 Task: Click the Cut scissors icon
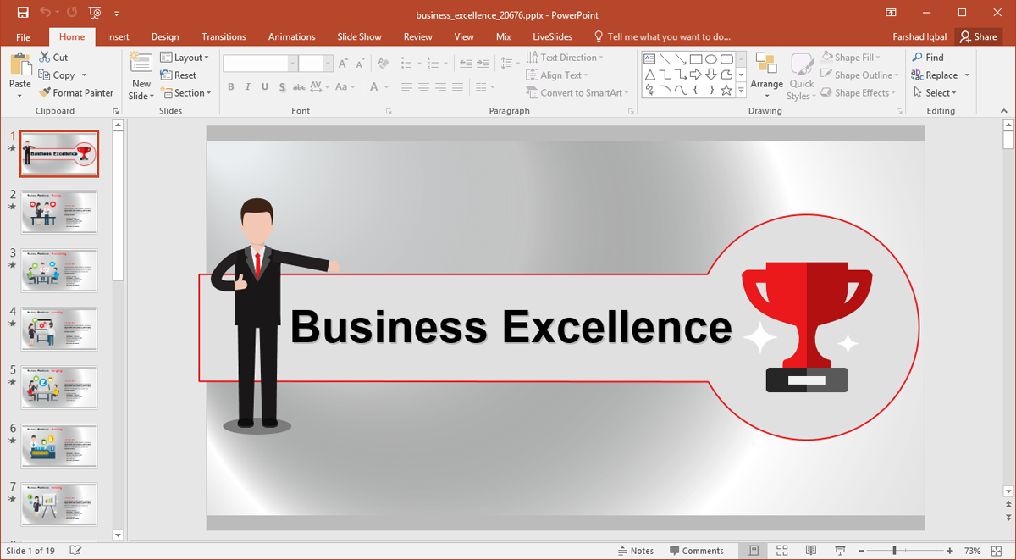click(45, 58)
